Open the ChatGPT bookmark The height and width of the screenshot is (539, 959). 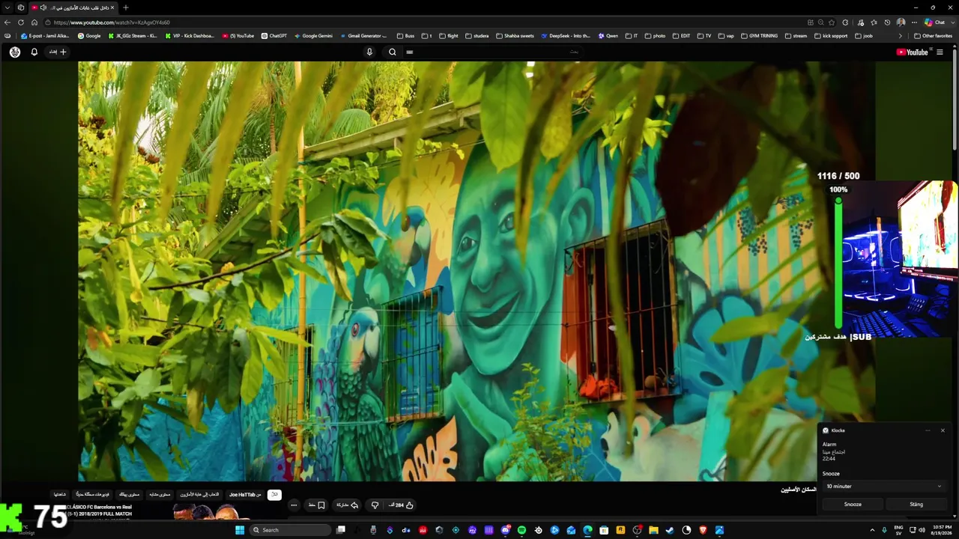click(x=274, y=36)
